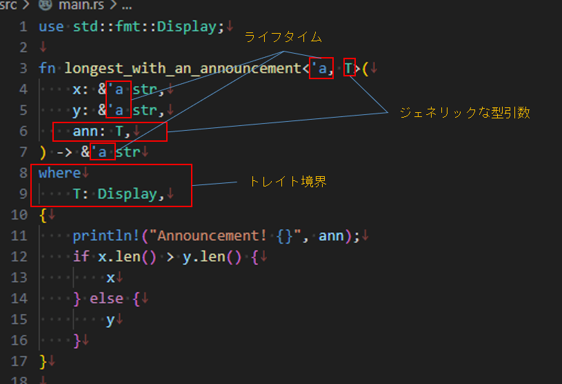The image size is (562, 384).
Task: Click parameter 'ann' on line 6
Action: 86,131
